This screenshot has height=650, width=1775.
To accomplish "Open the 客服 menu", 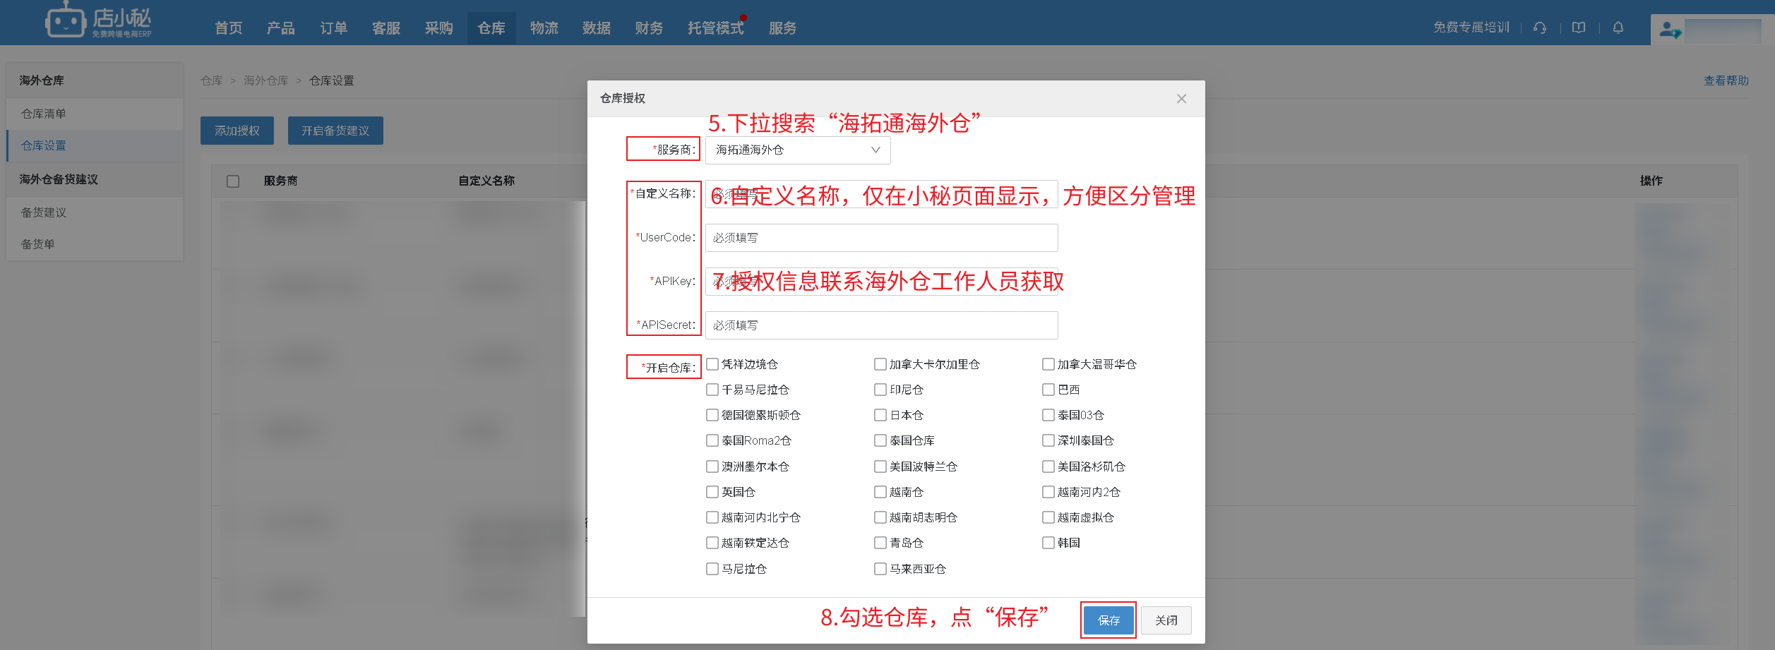I will [x=386, y=28].
